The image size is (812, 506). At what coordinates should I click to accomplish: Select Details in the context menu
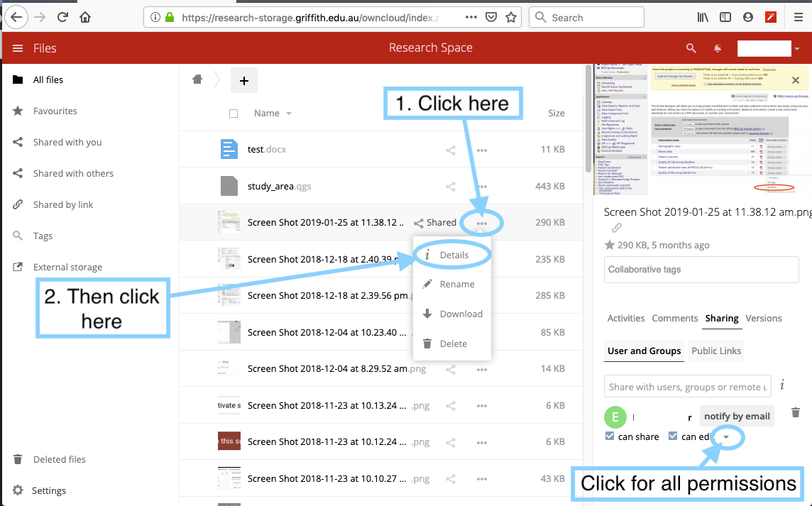(x=454, y=255)
